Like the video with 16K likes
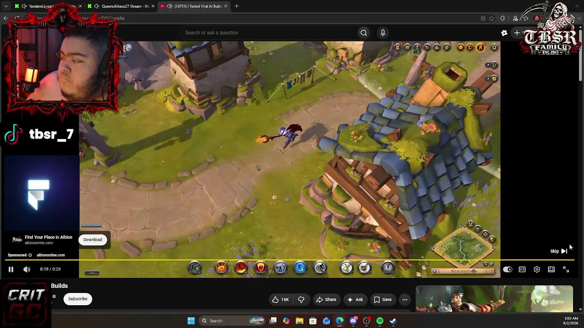 [x=281, y=299]
